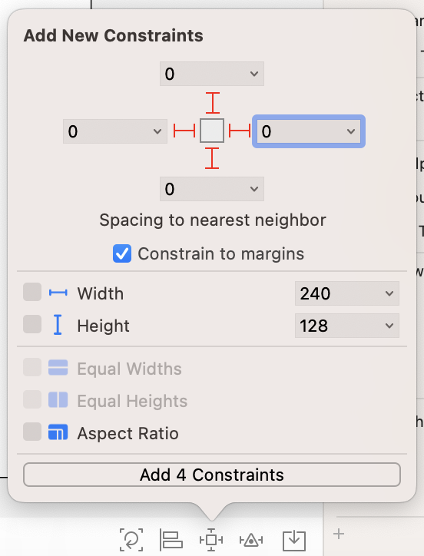Open Resolve Auto Layout Issues triangle icon

tap(251, 540)
